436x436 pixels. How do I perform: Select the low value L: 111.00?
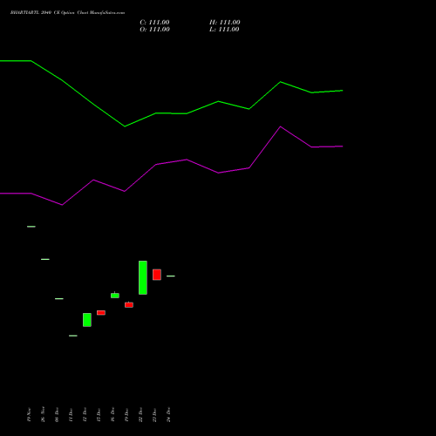pyautogui.click(x=224, y=30)
